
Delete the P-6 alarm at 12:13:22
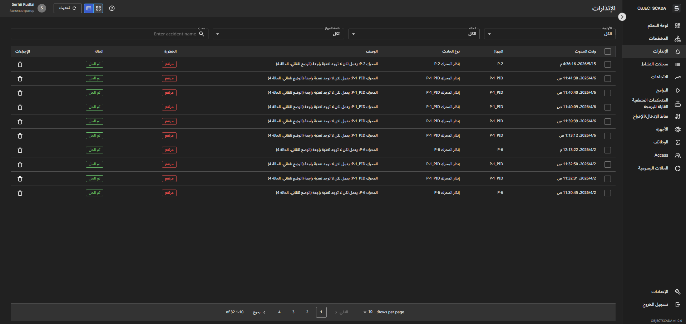pyautogui.click(x=20, y=150)
